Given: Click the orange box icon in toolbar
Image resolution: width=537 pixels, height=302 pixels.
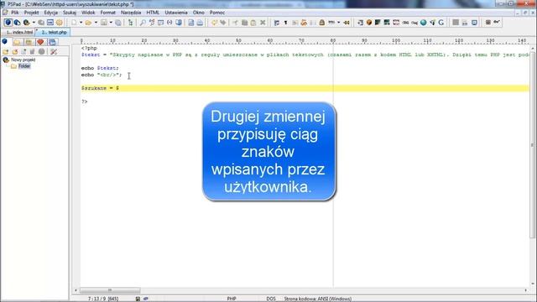Looking at the screenshot, I should [369, 23].
